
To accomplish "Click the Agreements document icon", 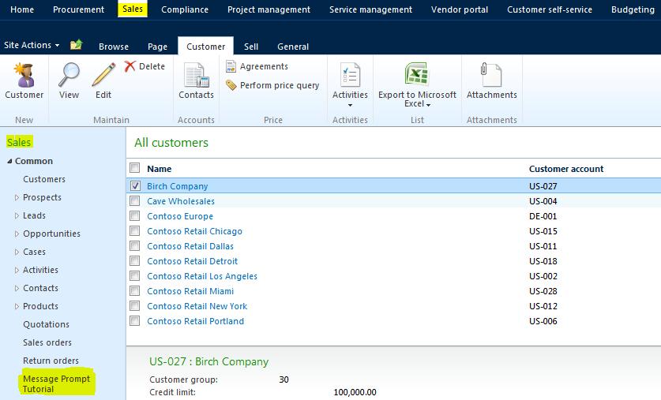I will click(231, 66).
